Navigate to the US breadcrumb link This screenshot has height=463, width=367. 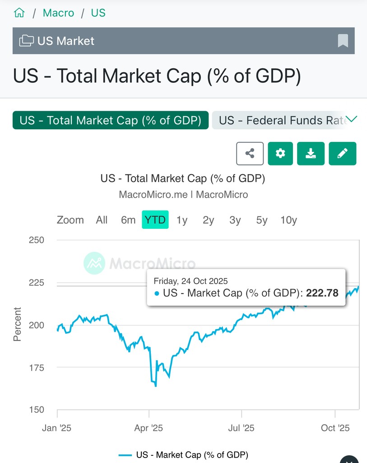[x=98, y=13]
